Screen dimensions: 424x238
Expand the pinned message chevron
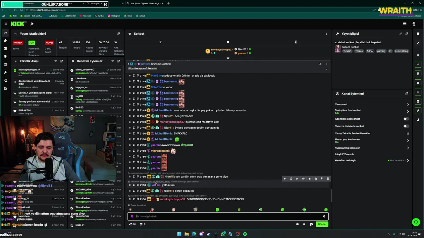click(327, 69)
